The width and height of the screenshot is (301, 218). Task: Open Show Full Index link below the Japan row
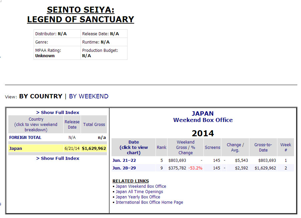click(58, 159)
